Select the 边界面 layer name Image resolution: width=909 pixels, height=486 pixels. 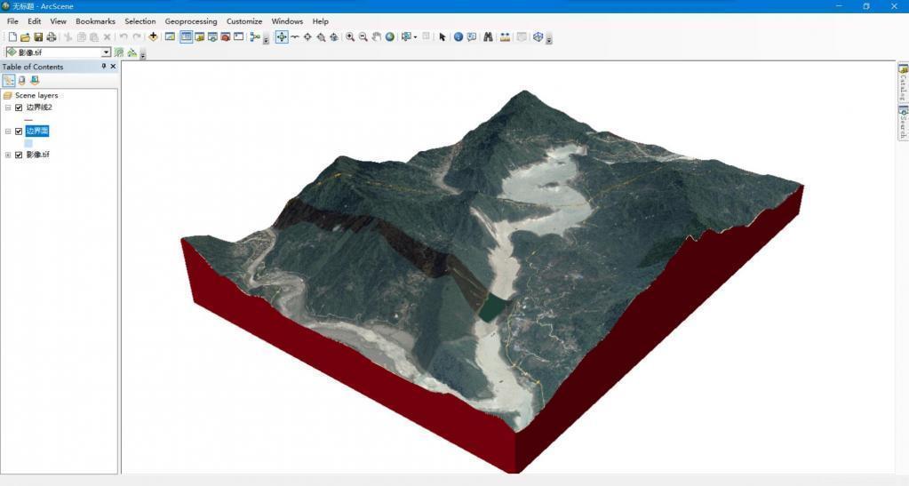[37, 131]
